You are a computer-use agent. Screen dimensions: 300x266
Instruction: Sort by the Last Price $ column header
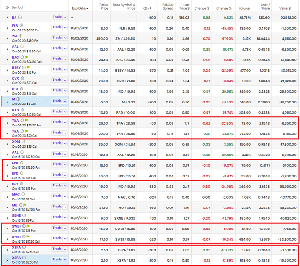pos(184,7)
